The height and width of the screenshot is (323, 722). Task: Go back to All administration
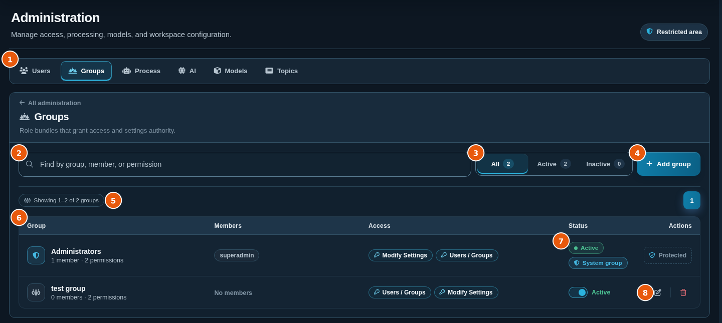(x=50, y=103)
